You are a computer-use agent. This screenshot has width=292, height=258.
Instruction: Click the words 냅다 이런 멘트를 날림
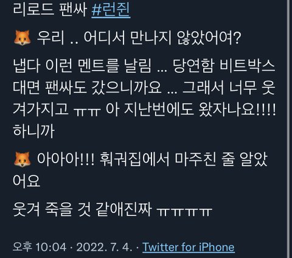(82, 66)
